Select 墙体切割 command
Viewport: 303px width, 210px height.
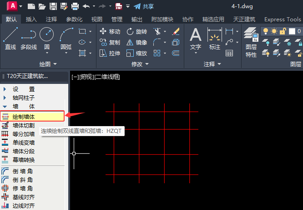pos(24,126)
